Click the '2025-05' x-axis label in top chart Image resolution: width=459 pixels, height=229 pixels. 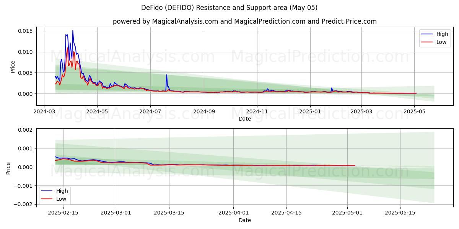pyautogui.click(x=415, y=112)
